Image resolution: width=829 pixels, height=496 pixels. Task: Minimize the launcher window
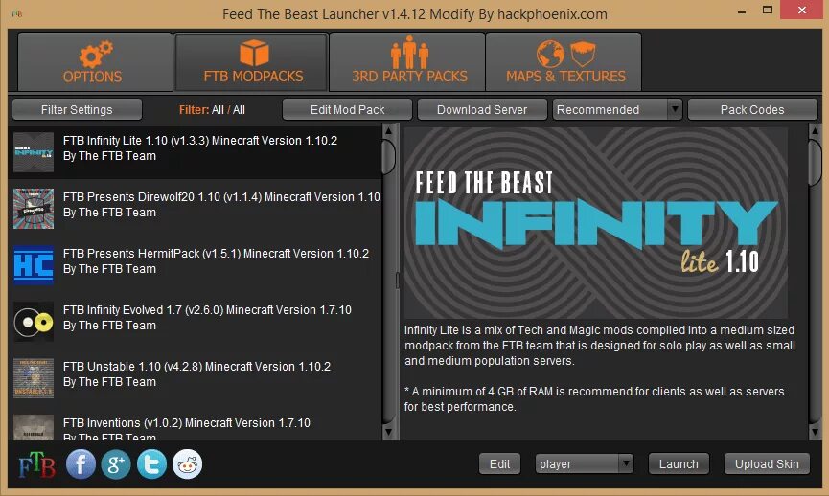click(742, 11)
